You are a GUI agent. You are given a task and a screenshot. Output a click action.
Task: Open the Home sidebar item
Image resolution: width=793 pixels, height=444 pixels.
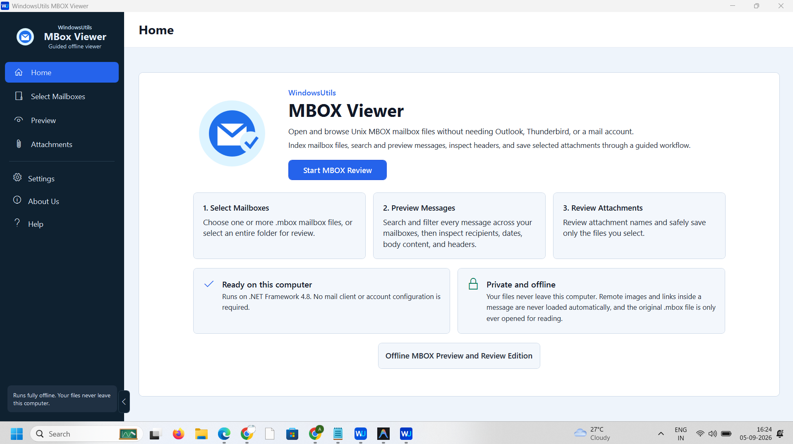pos(62,72)
